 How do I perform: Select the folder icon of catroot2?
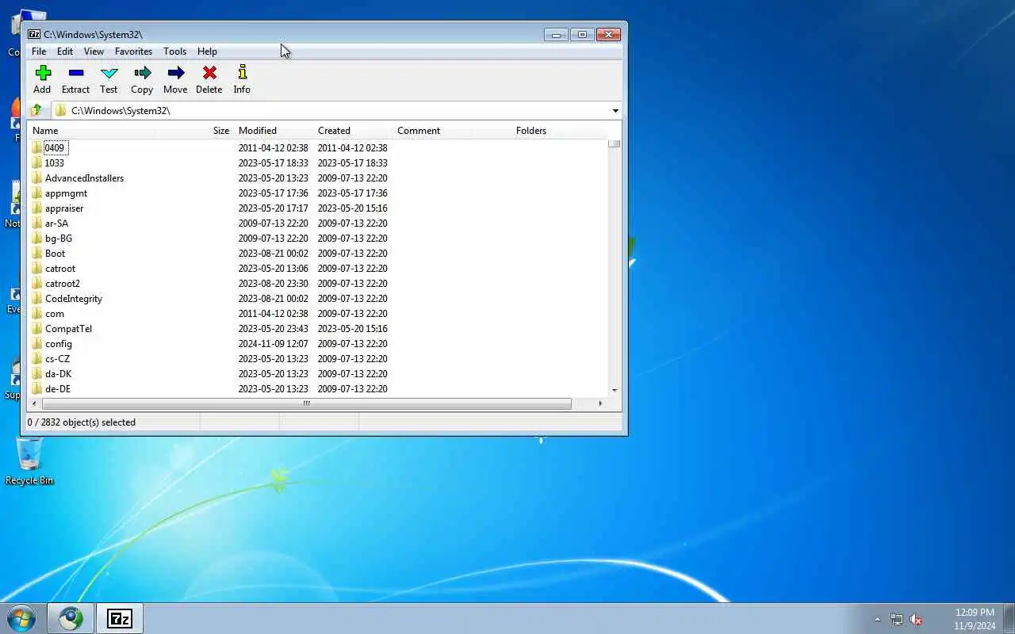click(37, 283)
